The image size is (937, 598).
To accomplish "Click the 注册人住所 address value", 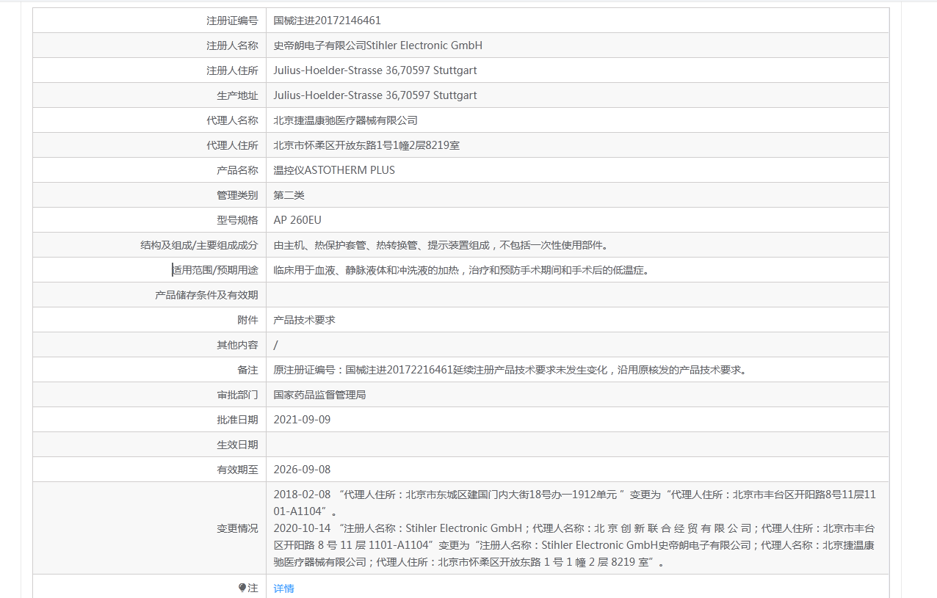I will tap(375, 70).
